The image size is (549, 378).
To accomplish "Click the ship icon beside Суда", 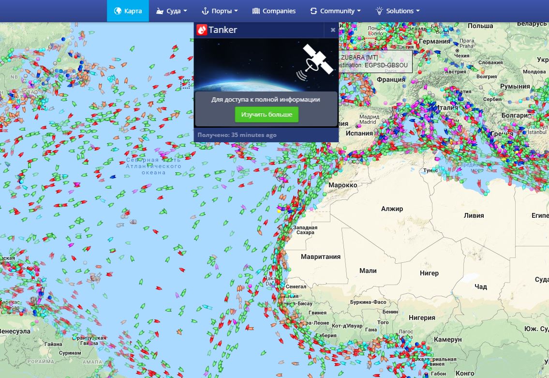I will (x=160, y=11).
